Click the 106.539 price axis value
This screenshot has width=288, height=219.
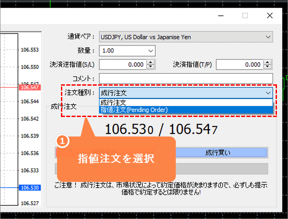point(30,136)
